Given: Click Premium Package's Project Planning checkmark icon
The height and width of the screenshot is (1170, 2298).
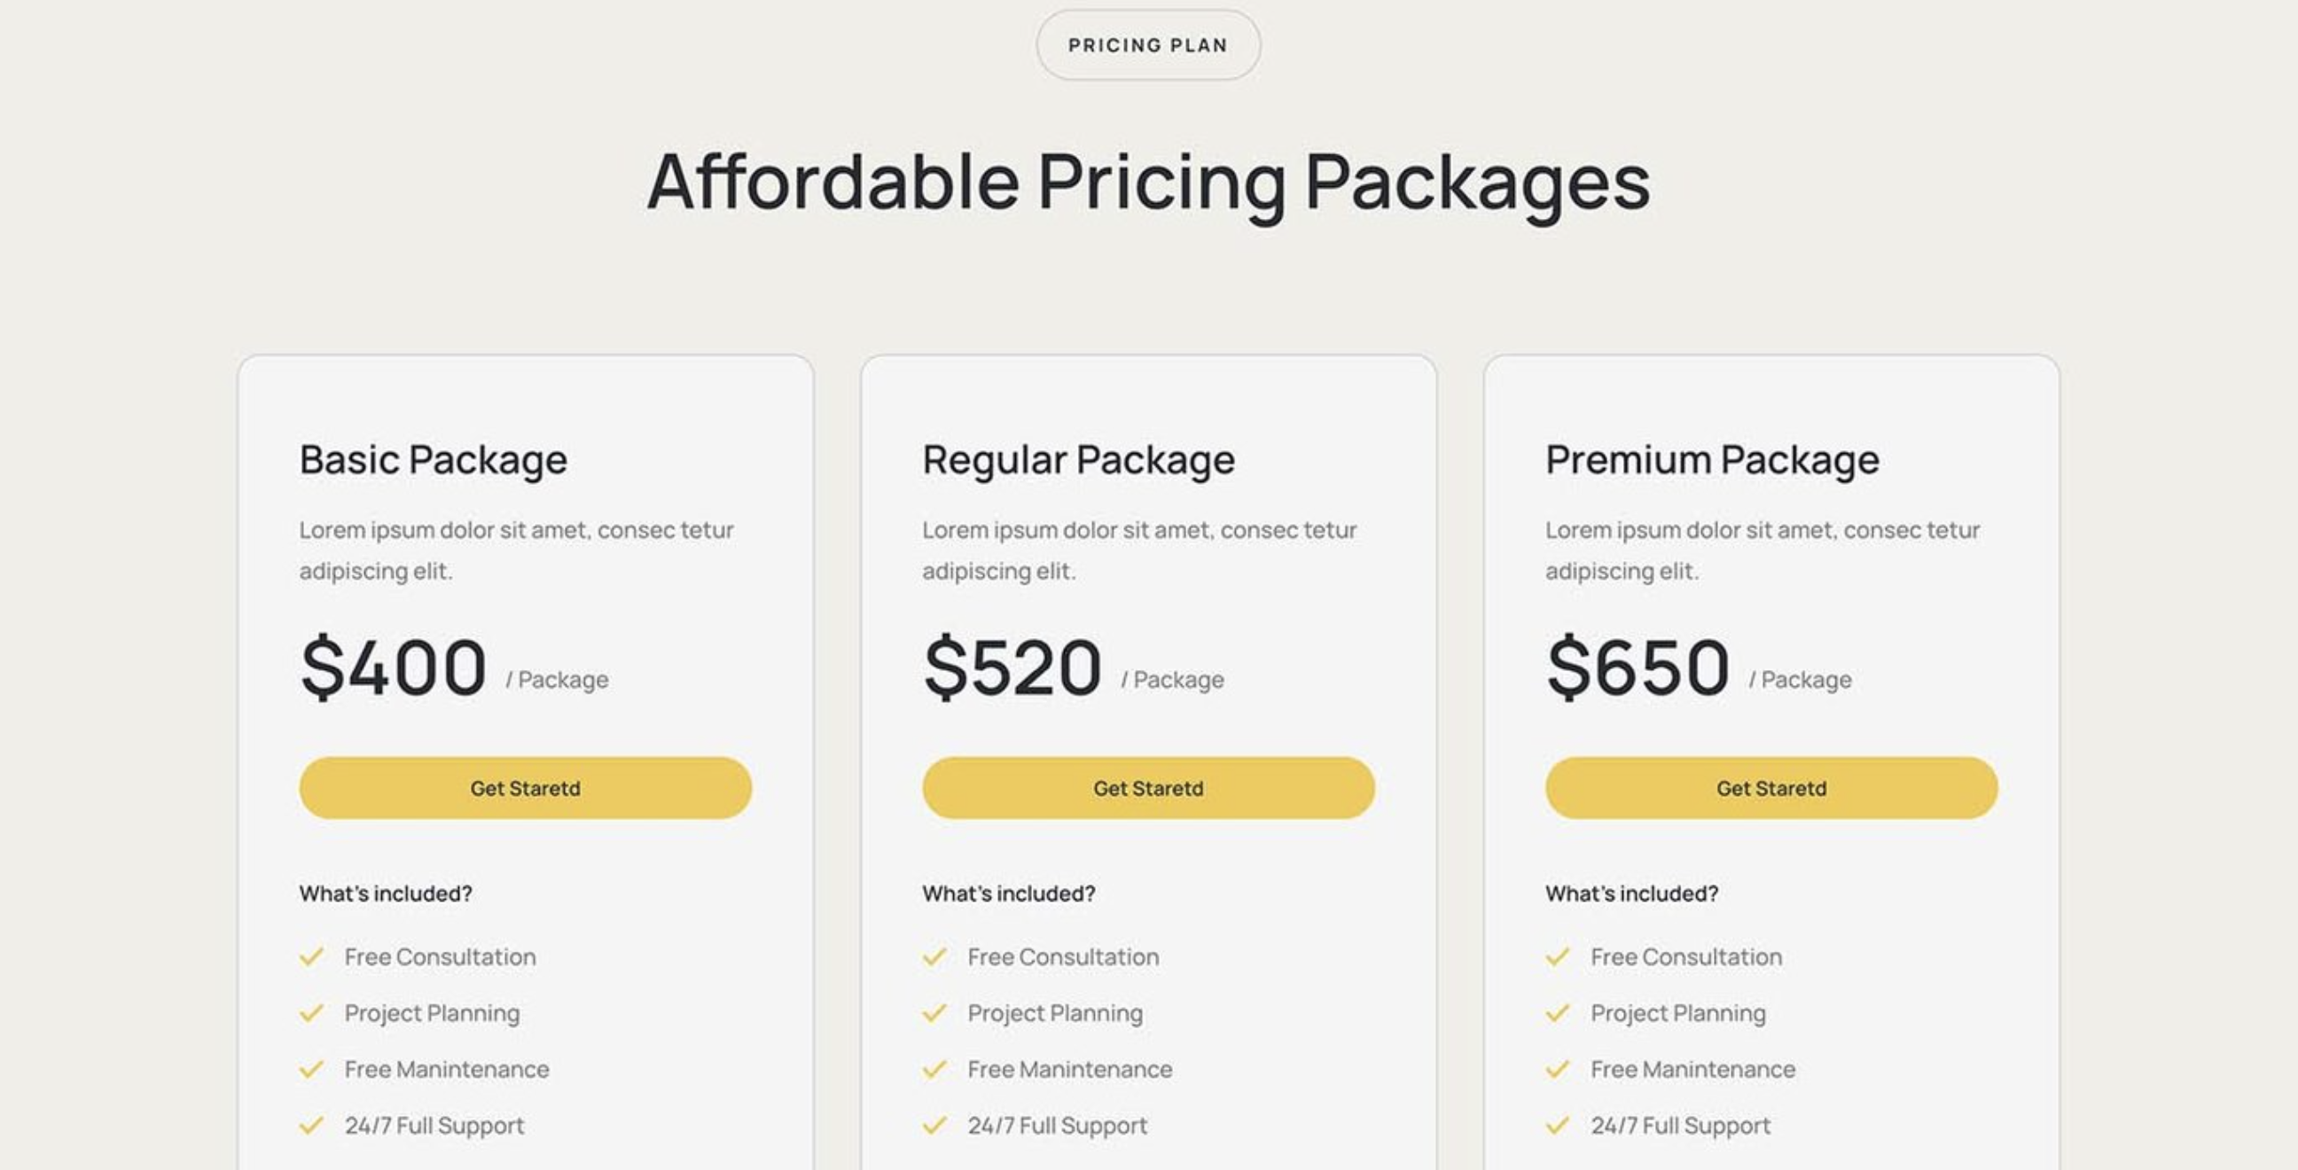Looking at the screenshot, I should tap(1557, 1013).
